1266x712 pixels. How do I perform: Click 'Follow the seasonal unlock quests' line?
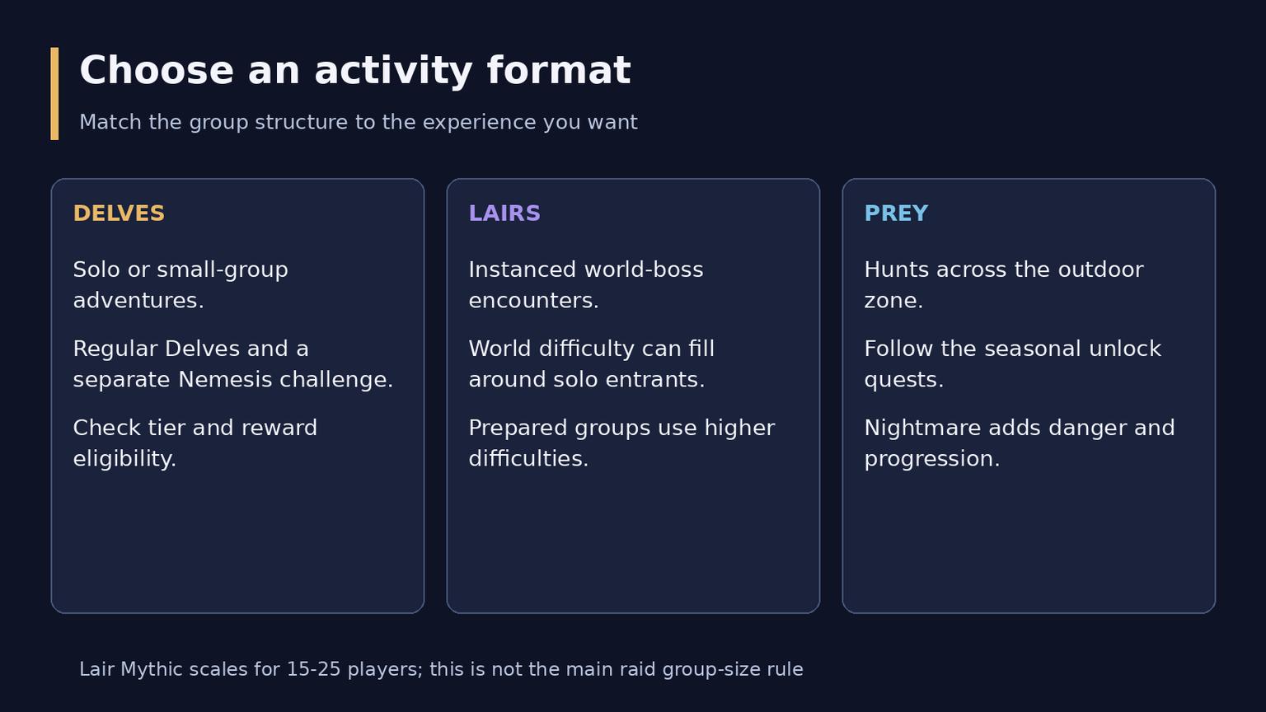pyautogui.click(x=1013, y=364)
